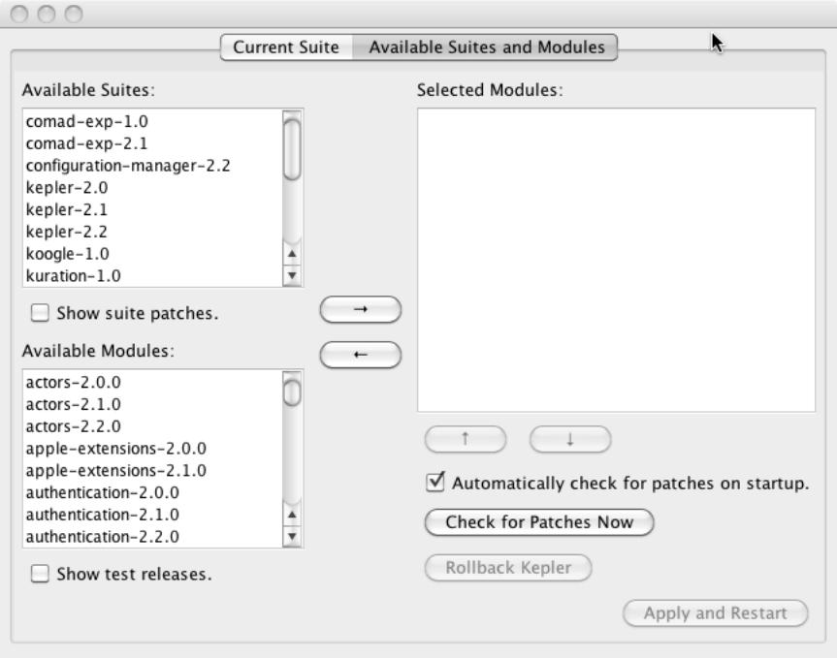Click the left arrow remove-module button
Image resolution: width=837 pixels, height=658 pixels.
click(x=360, y=355)
